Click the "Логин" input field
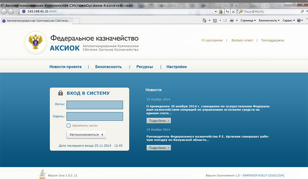The height and width of the screenshot is (179, 308). pyautogui.click(x=95, y=105)
